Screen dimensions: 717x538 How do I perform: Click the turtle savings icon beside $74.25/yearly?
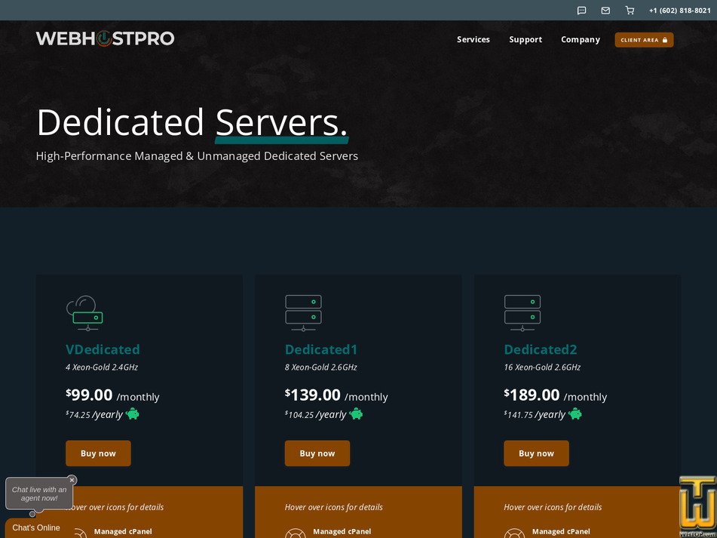point(133,413)
